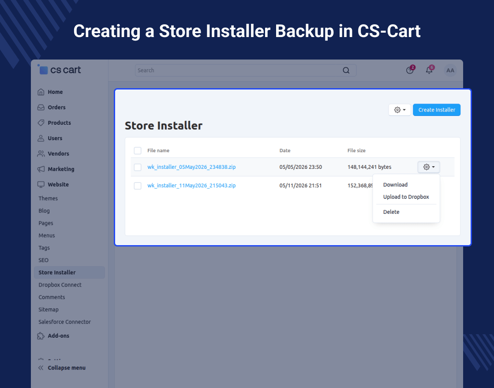Open Salesforce Connector in the sidebar
Screen dimensions: 494x388
pyautogui.click(x=64, y=322)
